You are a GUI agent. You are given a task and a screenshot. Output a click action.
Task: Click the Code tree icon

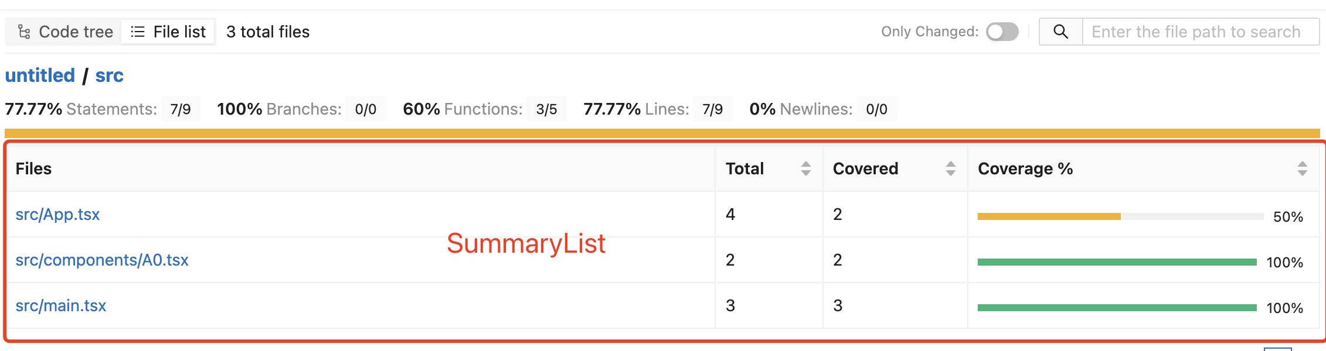[24, 32]
